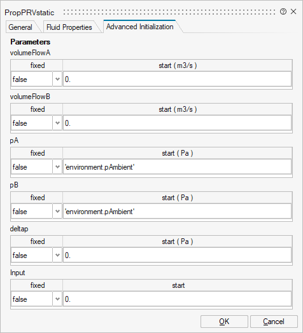This screenshot has height=333, width=303.
Task: Expand volumeFlowA fixed dropdown
Action: click(57, 79)
